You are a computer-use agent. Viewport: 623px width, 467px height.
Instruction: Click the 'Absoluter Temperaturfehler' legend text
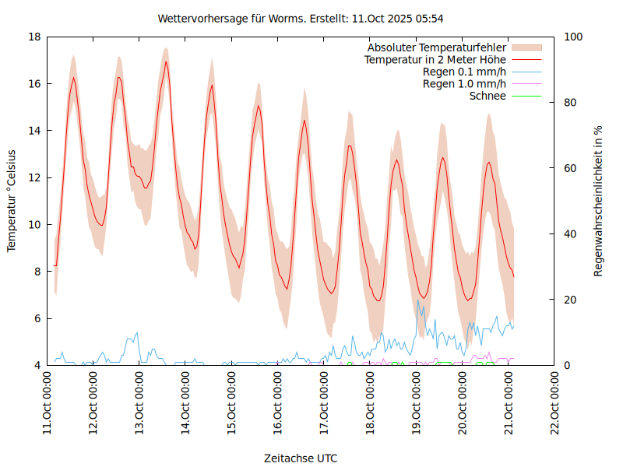437,47
